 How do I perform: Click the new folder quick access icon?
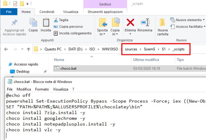pos(22,4)
